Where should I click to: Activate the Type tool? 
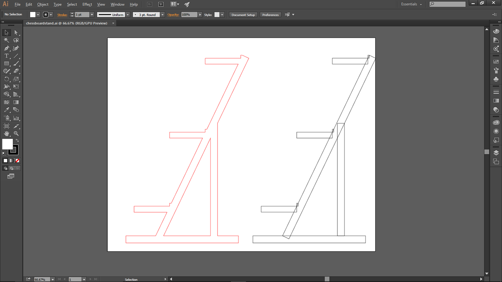click(x=6, y=56)
